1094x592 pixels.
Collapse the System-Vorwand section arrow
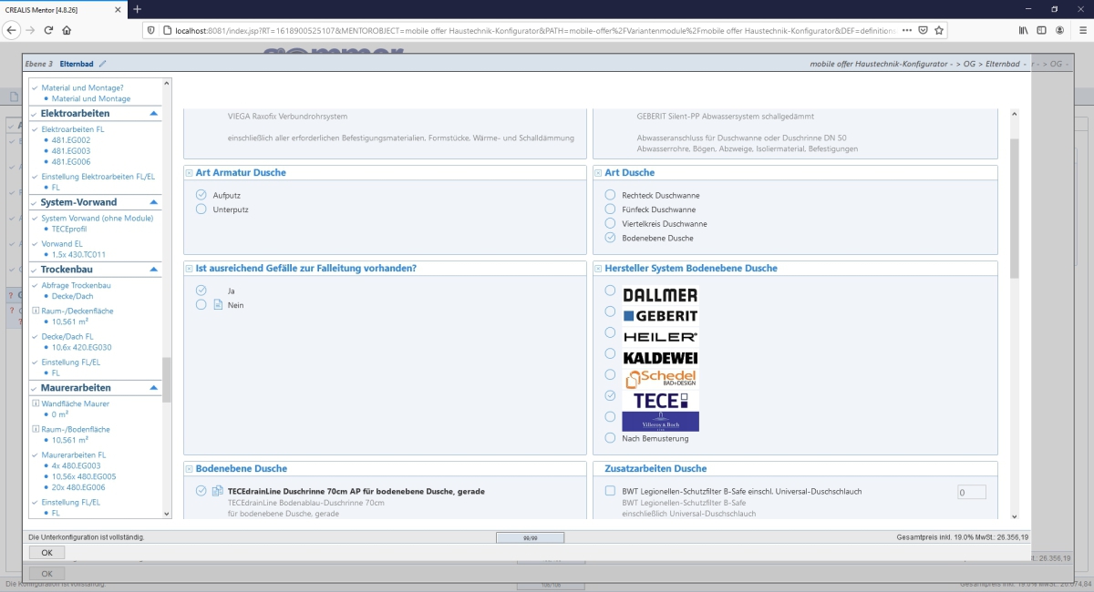pos(154,202)
